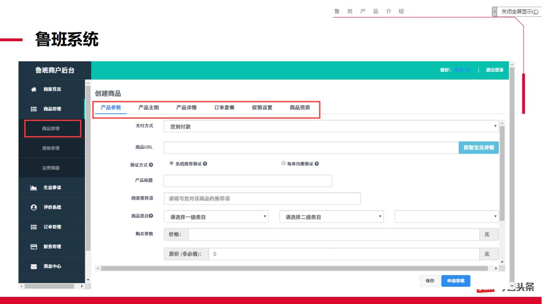Click the 申请审核 submit button
The height and width of the screenshot is (304, 542).
pos(456,280)
